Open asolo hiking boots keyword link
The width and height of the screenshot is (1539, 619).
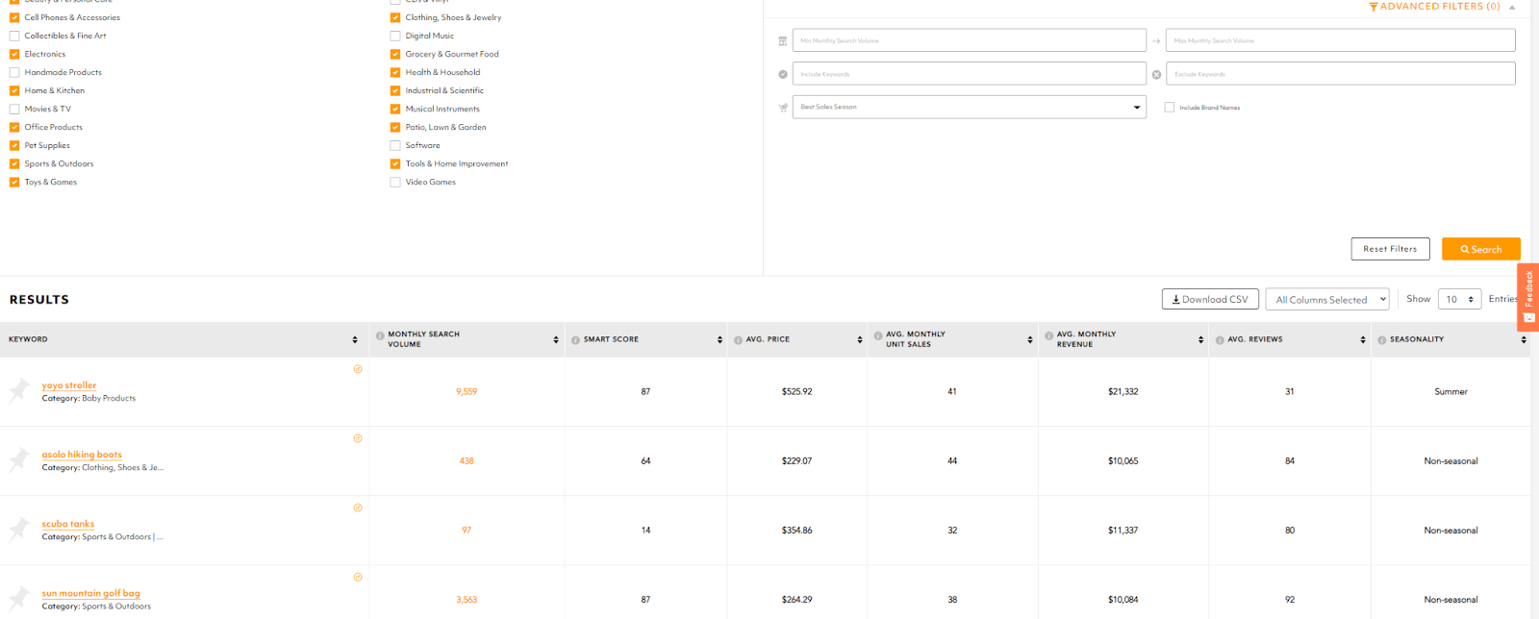pyautogui.click(x=82, y=455)
